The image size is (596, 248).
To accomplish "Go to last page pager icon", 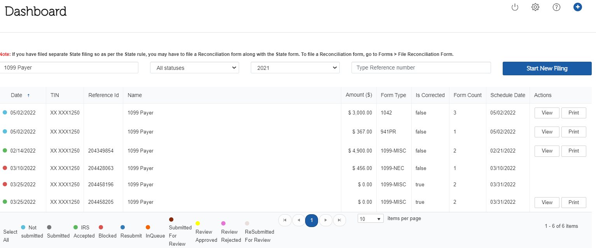I will pos(339,220).
